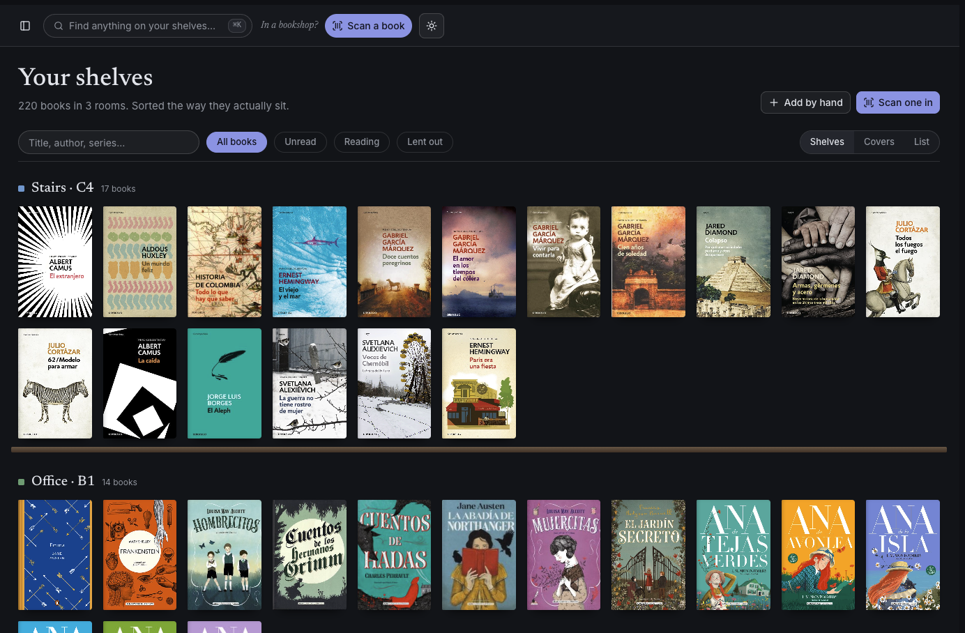The height and width of the screenshot is (633, 965).
Task: Open Historia de Colombia book cover
Action: (225, 261)
